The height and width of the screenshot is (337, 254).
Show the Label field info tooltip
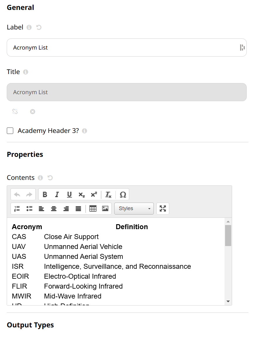tap(29, 27)
